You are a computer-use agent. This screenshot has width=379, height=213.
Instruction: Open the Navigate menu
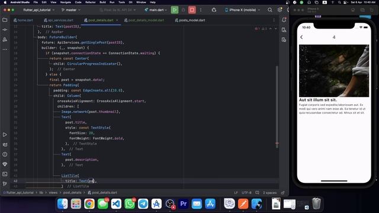tap(66, 2)
